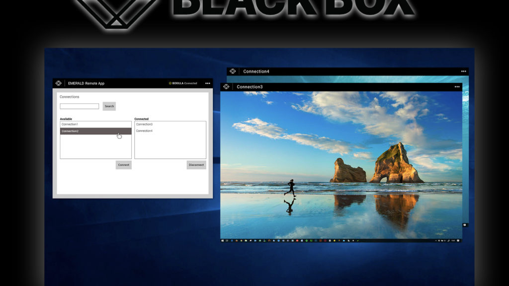Open the options menu on the Connection3 window
Viewport: 509px width, 286px height.
[x=457, y=86]
